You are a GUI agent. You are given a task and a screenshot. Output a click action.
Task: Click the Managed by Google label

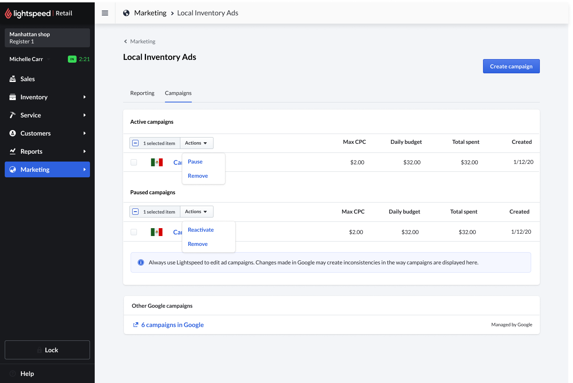tap(512, 325)
